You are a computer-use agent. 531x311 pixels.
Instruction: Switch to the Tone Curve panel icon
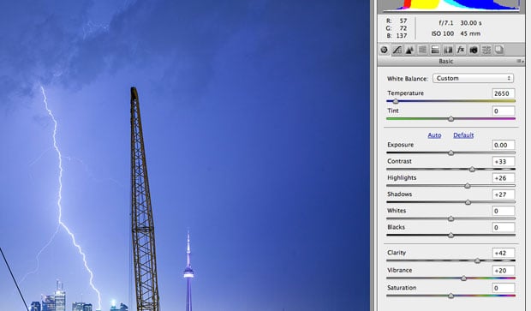tap(397, 50)
